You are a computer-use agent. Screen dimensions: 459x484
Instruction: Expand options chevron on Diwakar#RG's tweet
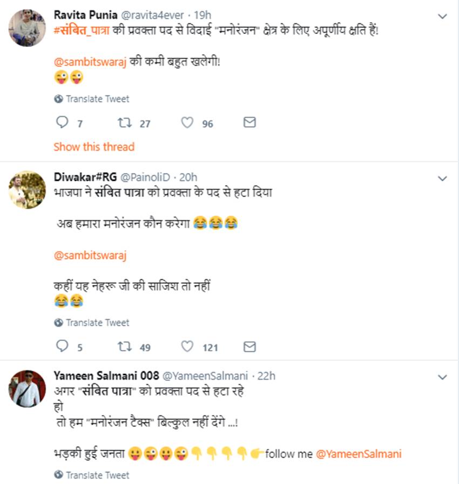coord(442,178)
